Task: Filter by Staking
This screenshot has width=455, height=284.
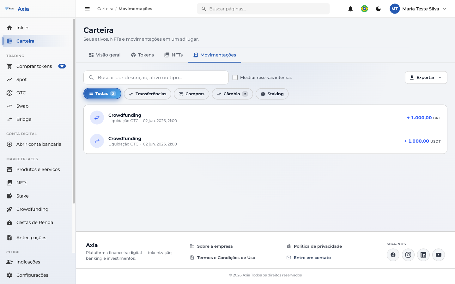Action: (x=272, y=94)
